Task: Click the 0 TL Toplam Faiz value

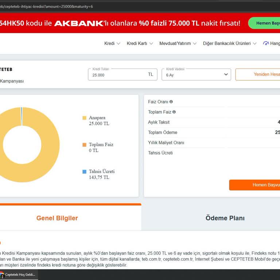Action: point(94,150)
